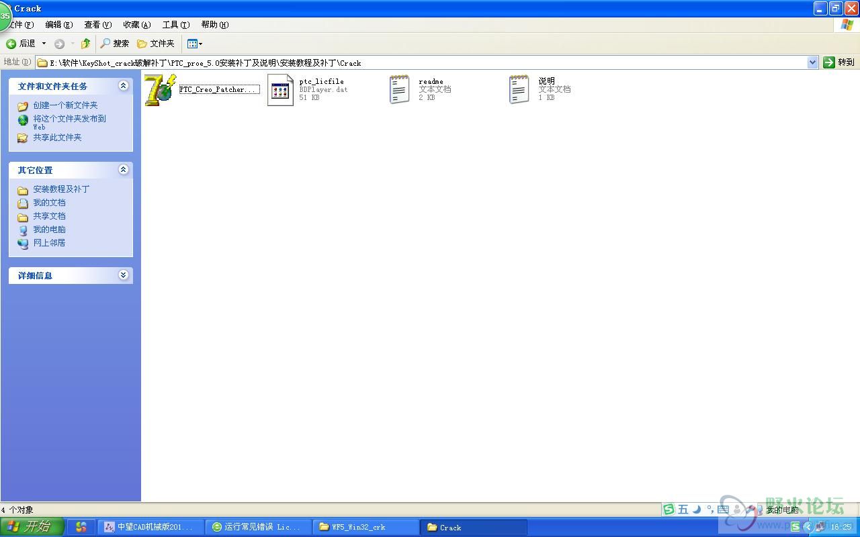Go to 安装教程及补丁 folder link
The image size is (860, 537).
coord(61,189)
